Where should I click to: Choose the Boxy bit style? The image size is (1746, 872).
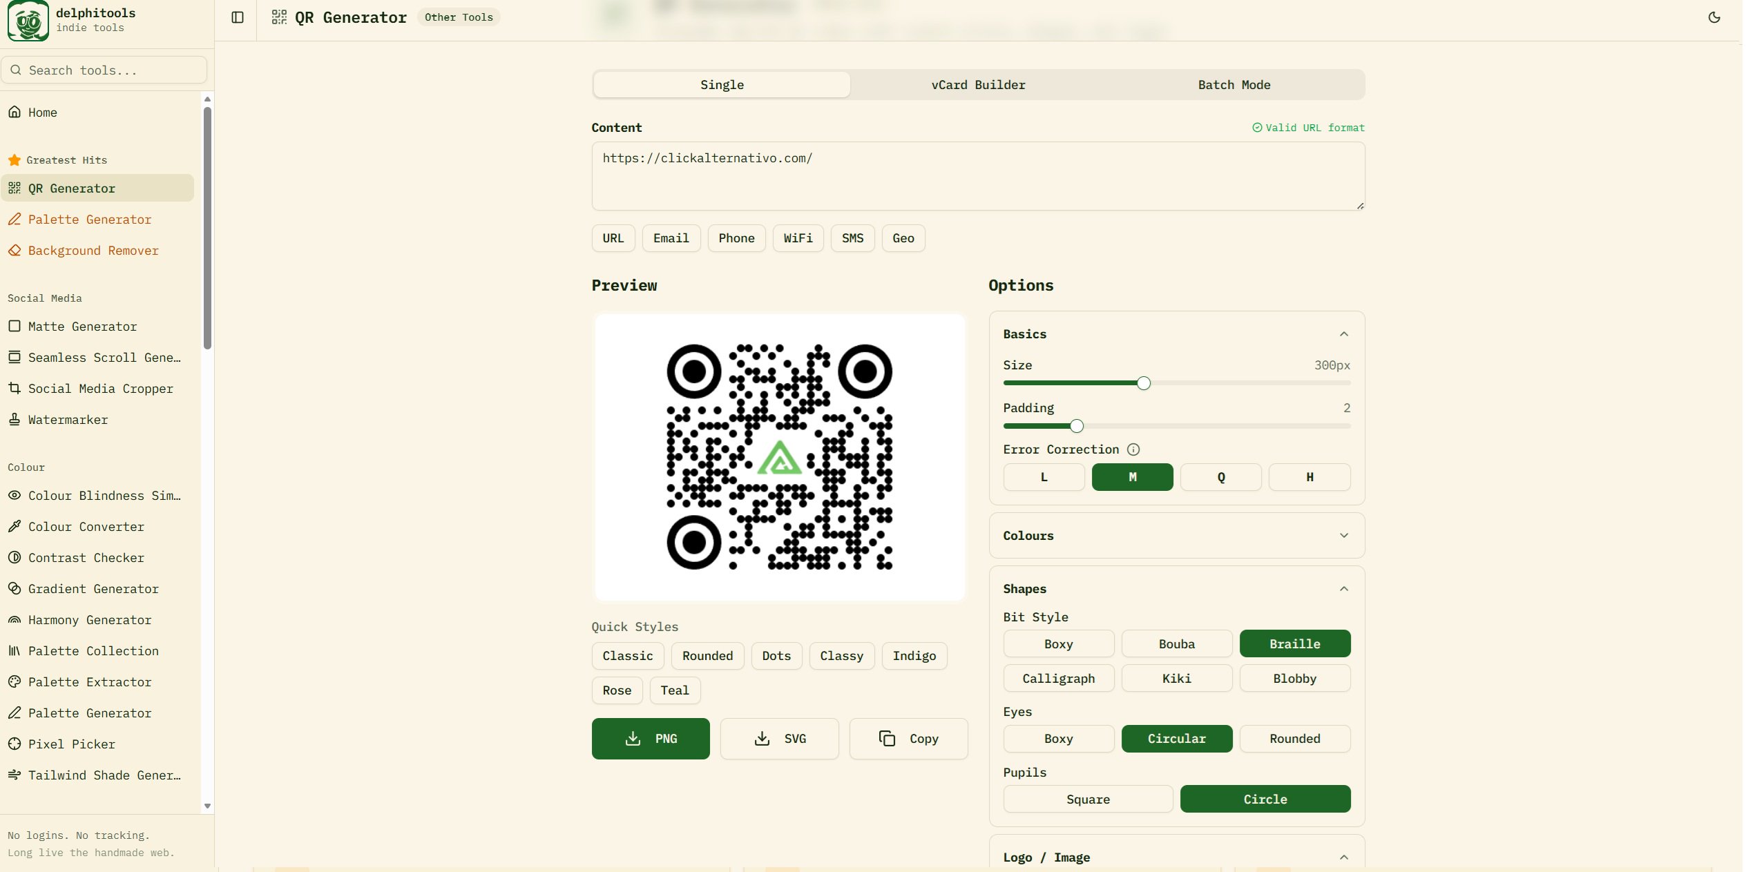point(1059,643)
